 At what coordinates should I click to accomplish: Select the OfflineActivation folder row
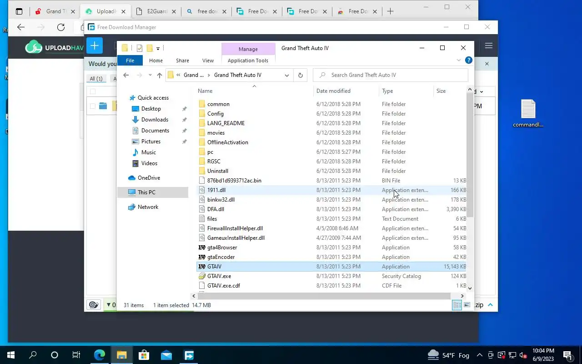[331, 142]
